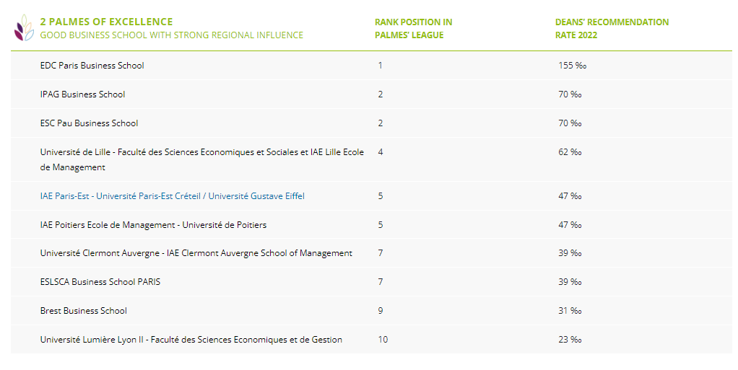The width and height of the screenshot is (738, 370).
Task: Select IAE Poitiers Ecole de Management row
Action: 371,225
